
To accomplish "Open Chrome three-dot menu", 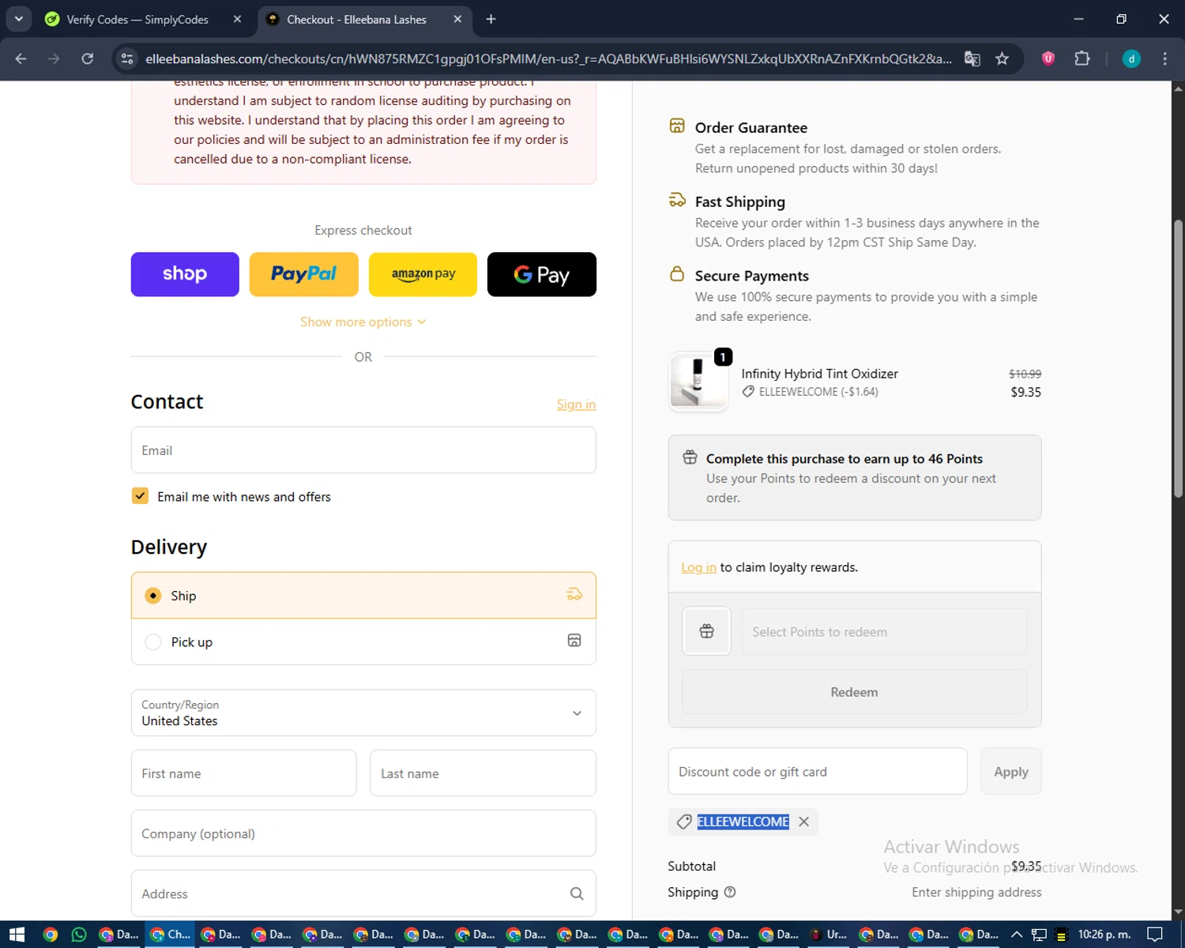I will click(x=1164, y=58).
